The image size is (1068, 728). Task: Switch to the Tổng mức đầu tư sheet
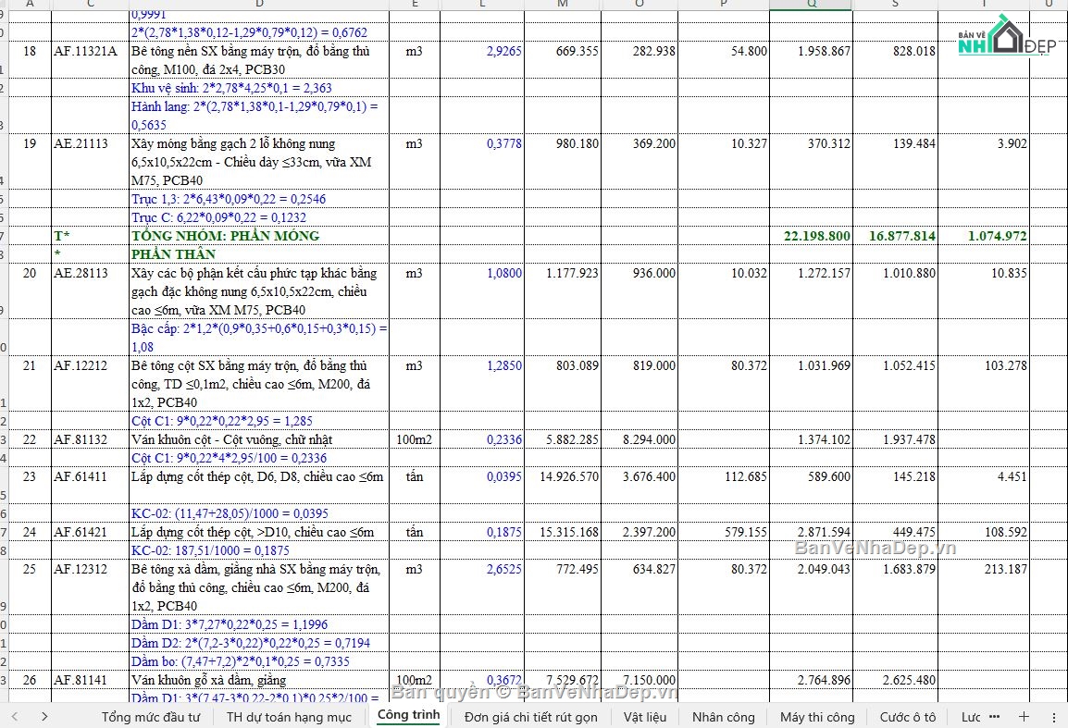point(151,716)
